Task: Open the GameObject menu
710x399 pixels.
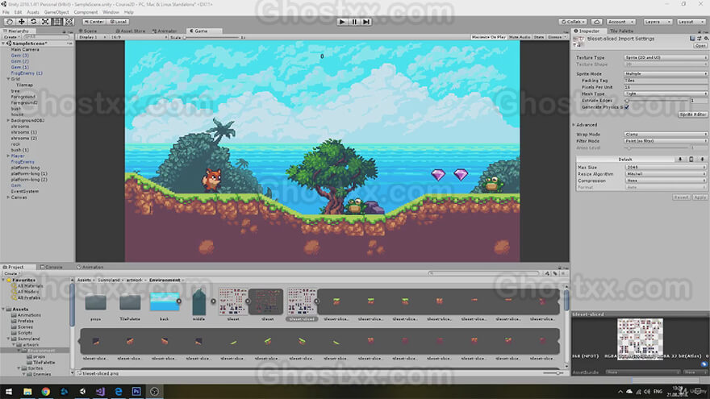Action: 56,12
